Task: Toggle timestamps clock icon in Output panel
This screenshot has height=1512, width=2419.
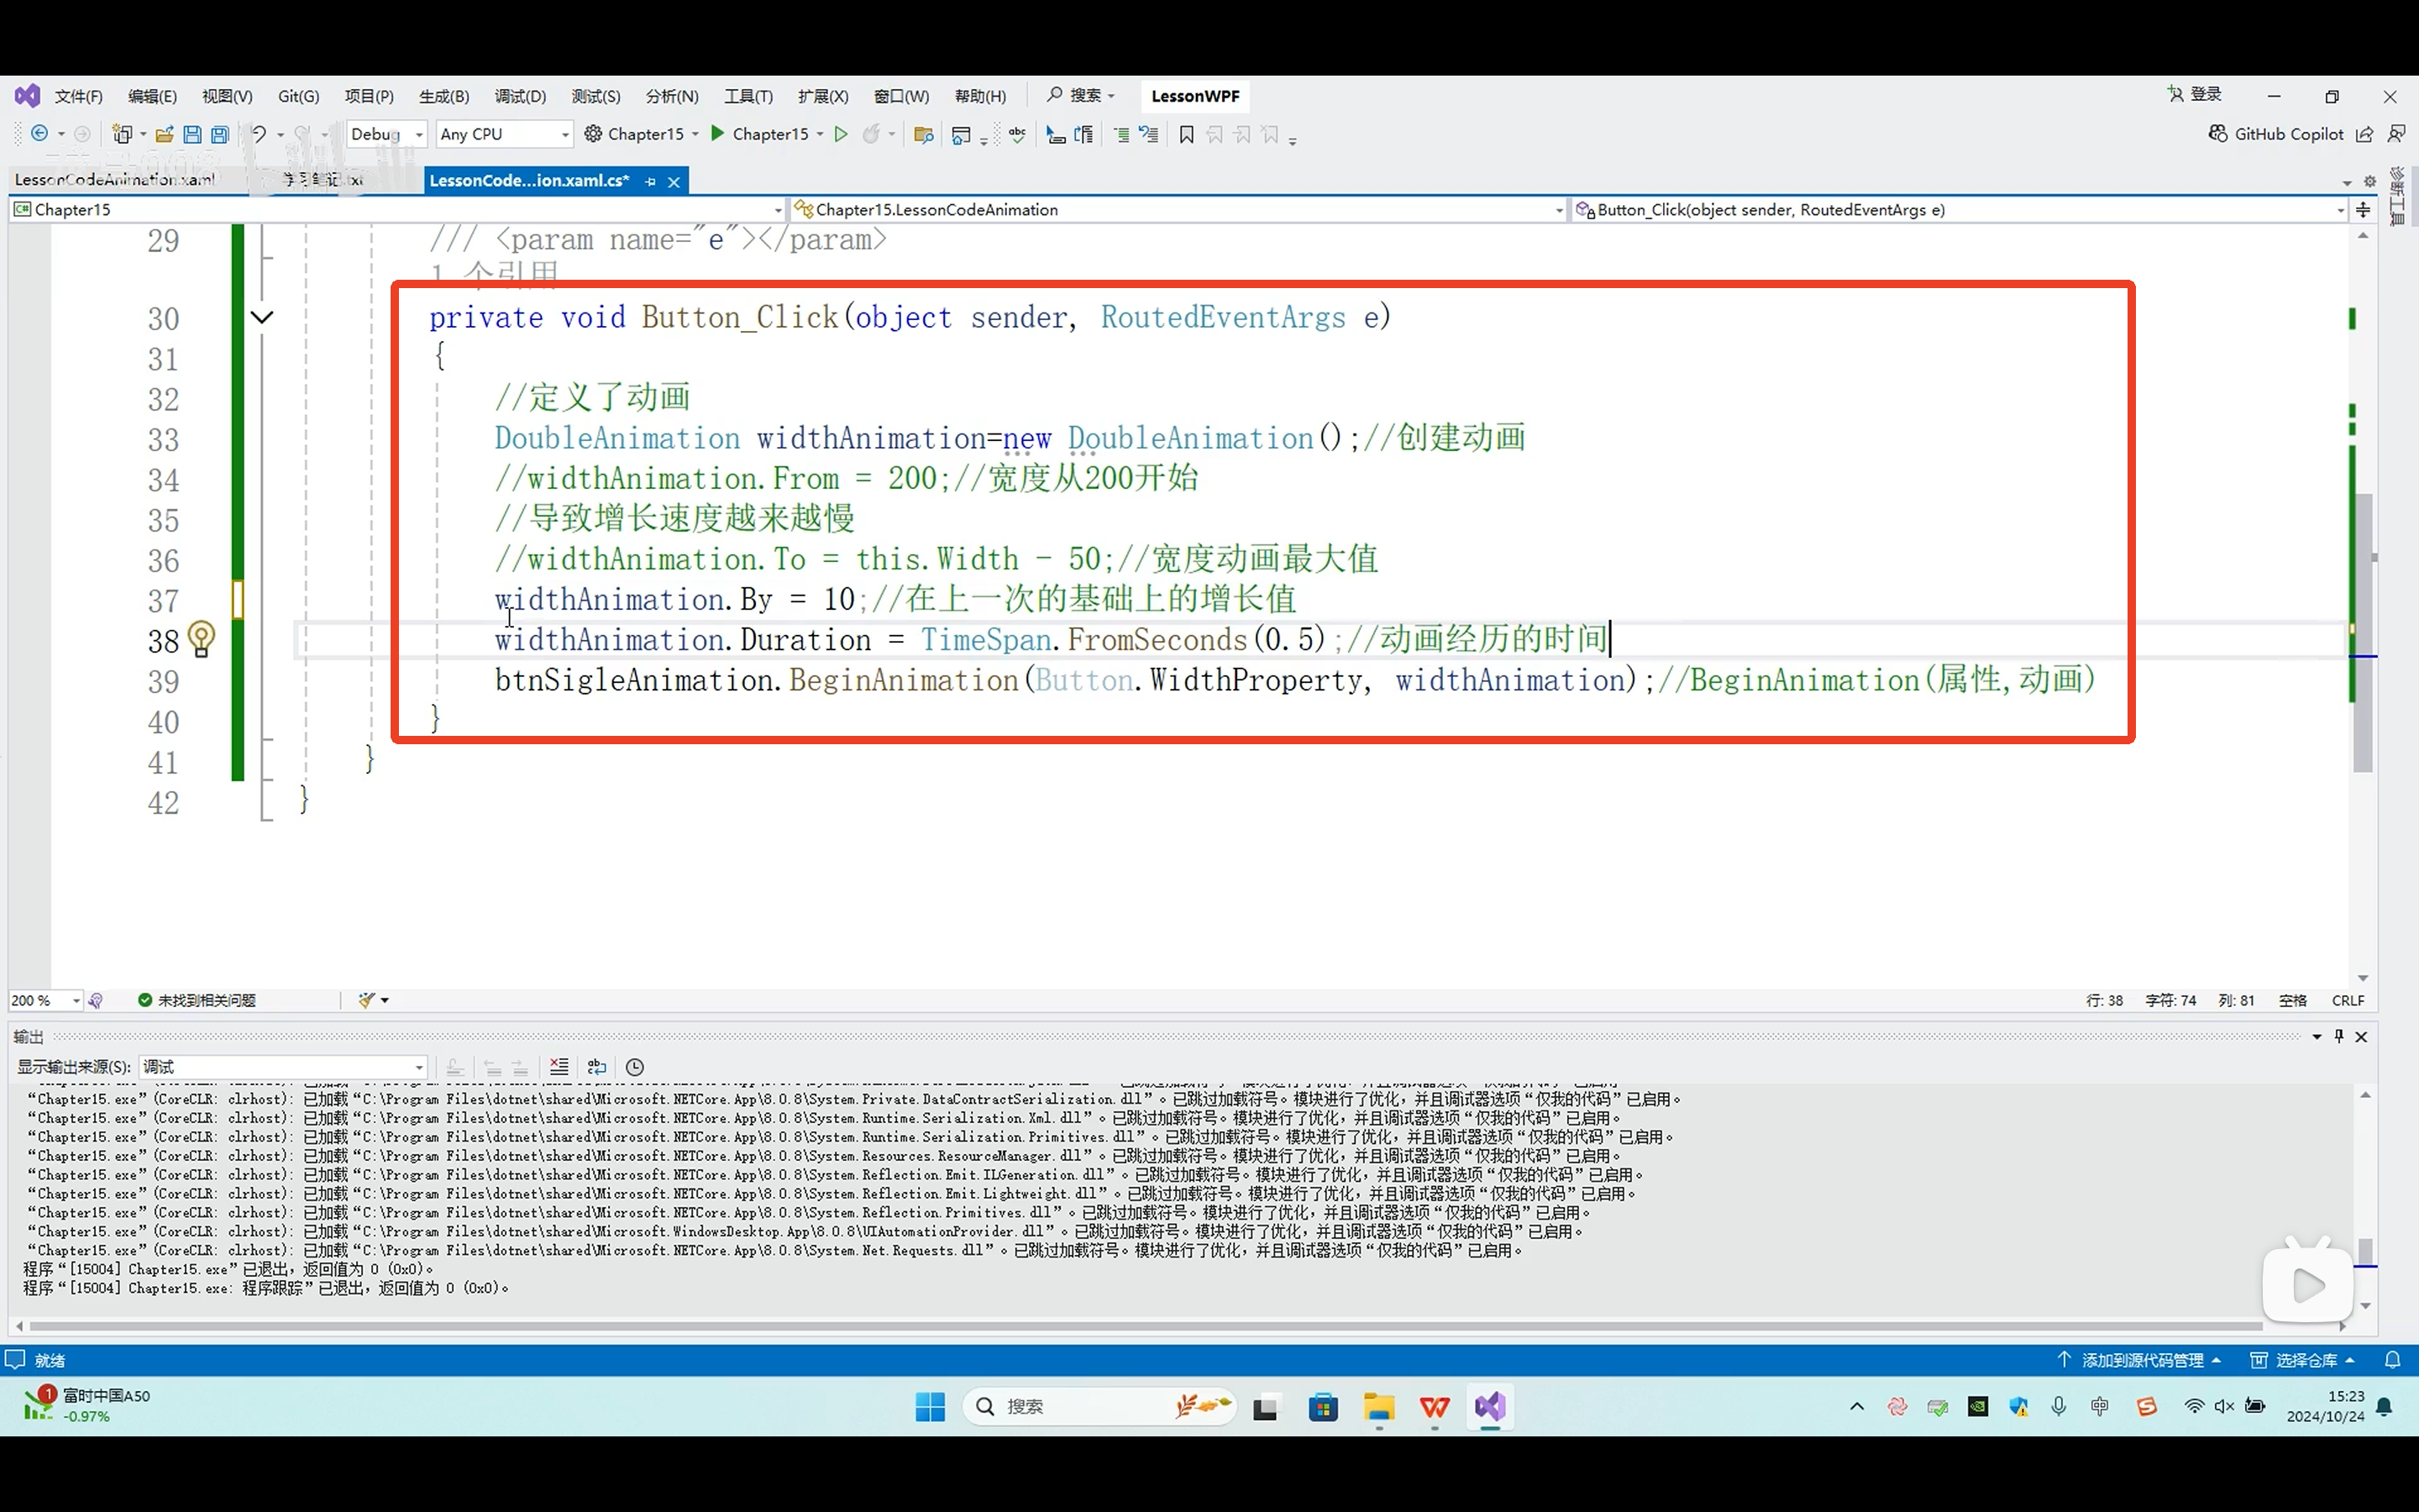Action: point(635,1067)
